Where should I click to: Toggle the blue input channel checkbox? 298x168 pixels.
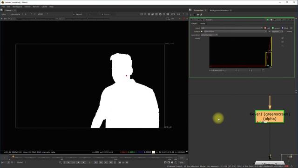click(283, 28)
